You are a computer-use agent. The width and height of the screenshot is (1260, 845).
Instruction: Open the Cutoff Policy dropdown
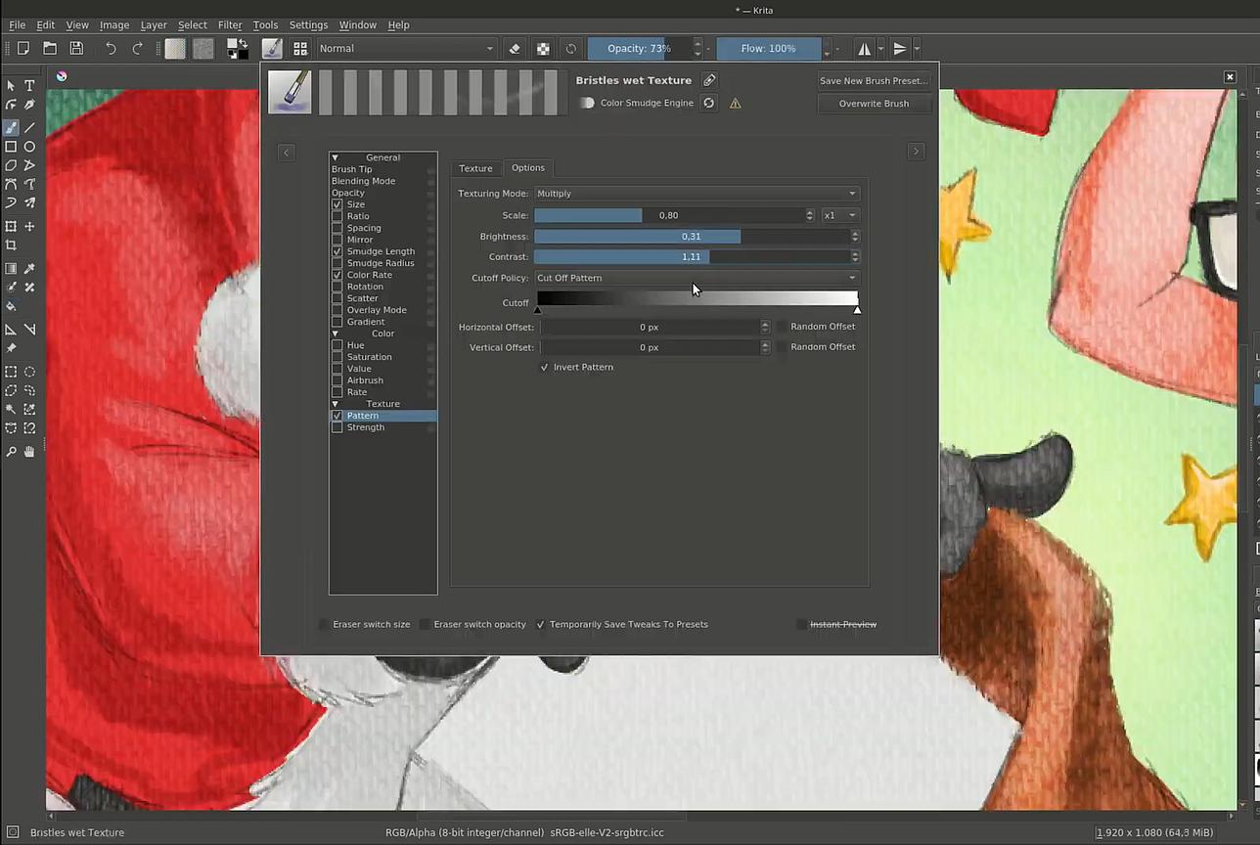[696, 278]
